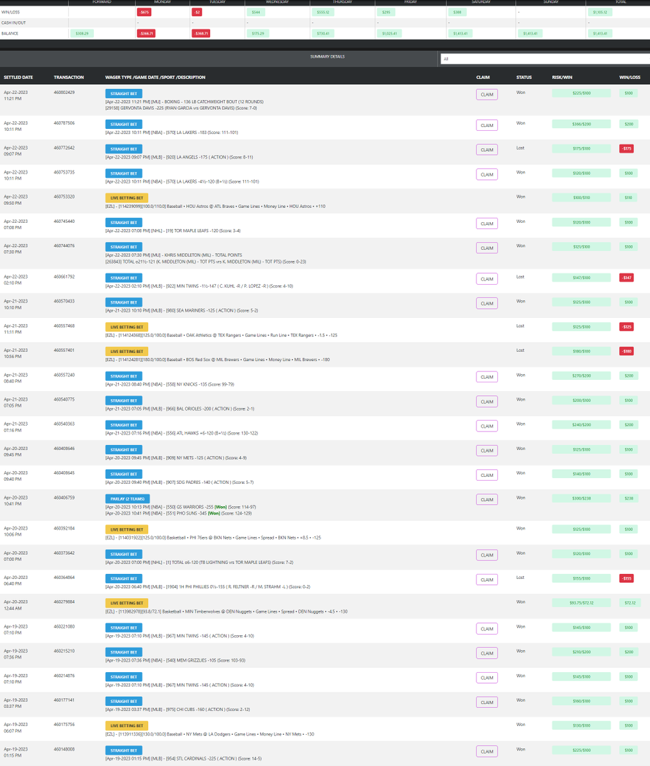Claim the MIN Twins bet 460221080

pyautogui.click(x=487, y=629)
